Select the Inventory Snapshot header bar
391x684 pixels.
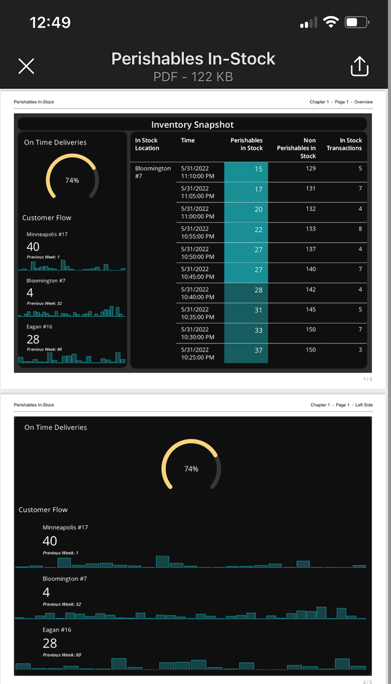192,125
